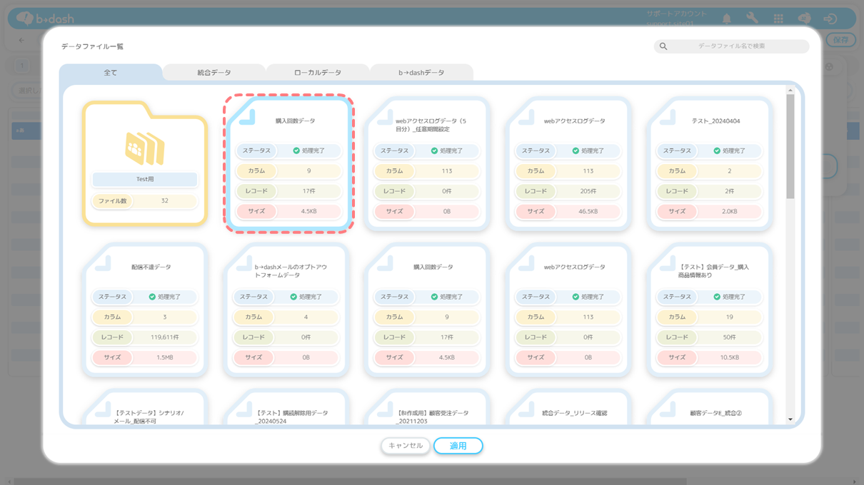
Task: Switch to the ローカルデータ tab
Action: (318, 73)
